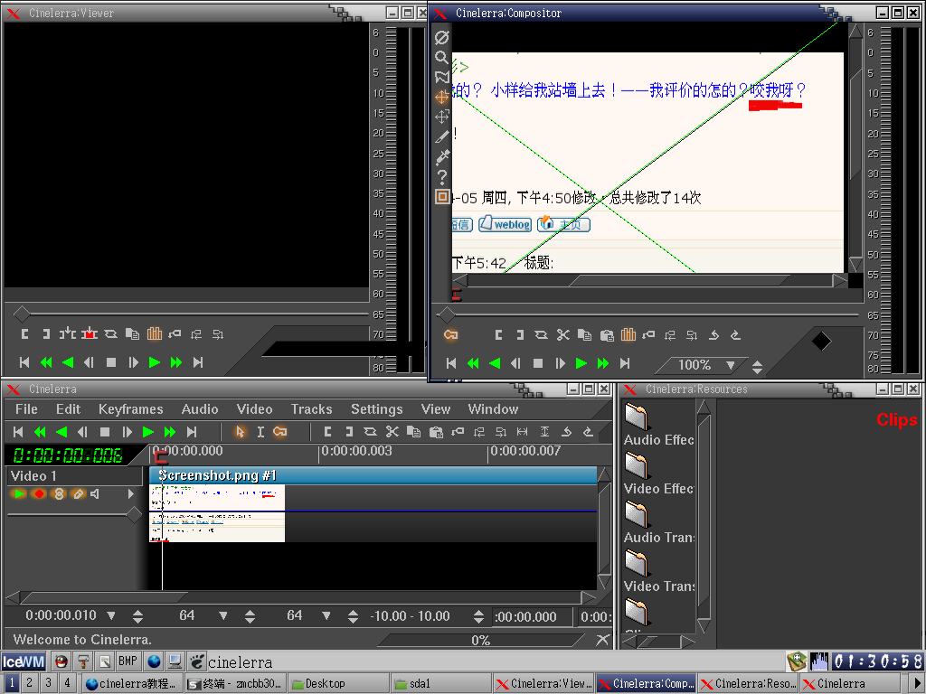Step Compositor zoom with spinner arrows
Viewport: 926px width, 694px height.
(x=758, y=367)
